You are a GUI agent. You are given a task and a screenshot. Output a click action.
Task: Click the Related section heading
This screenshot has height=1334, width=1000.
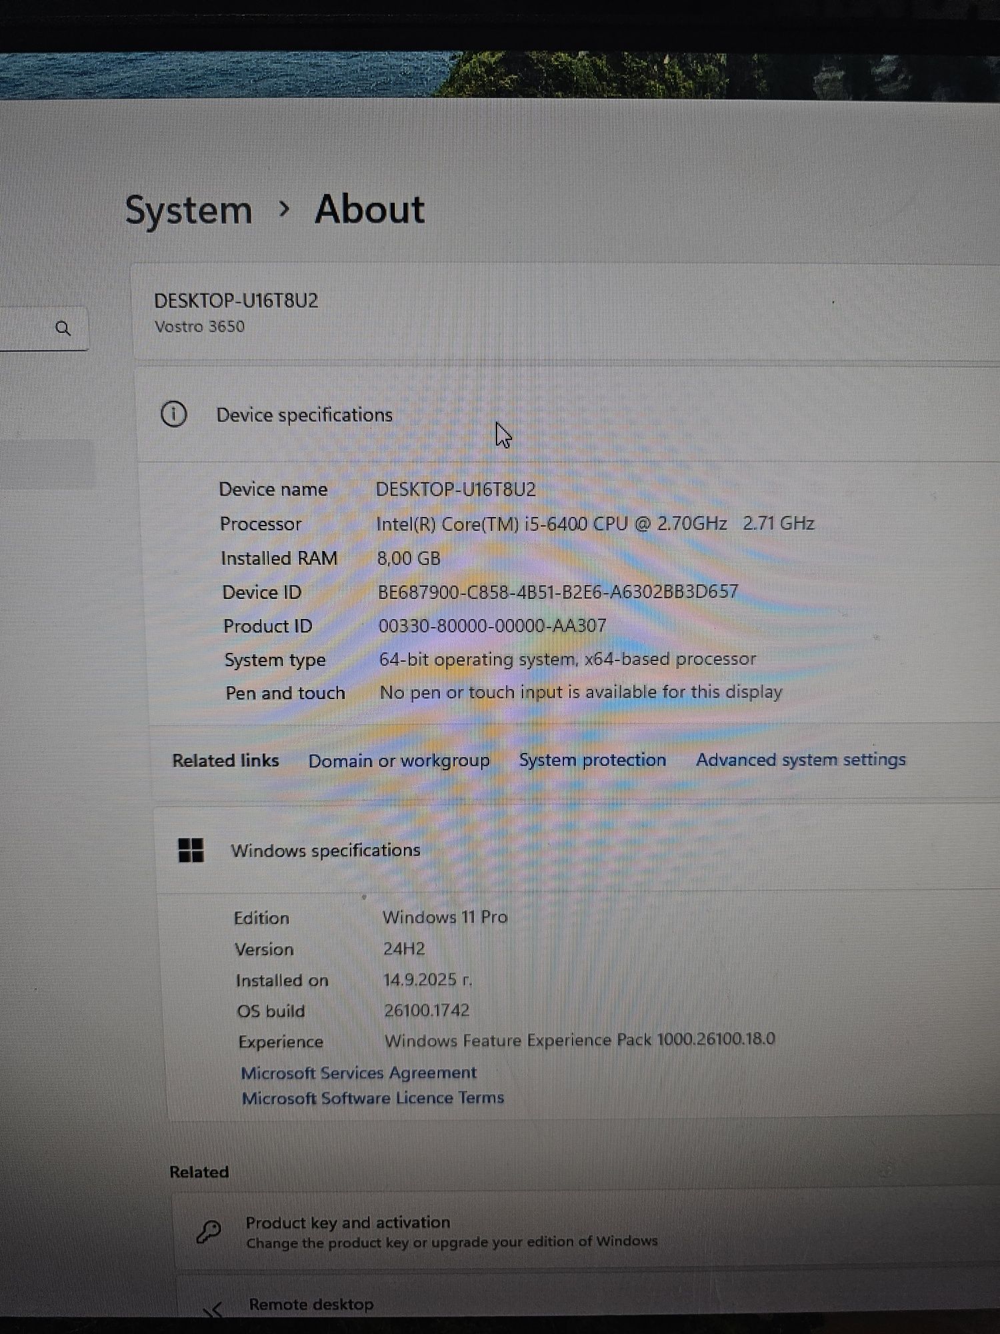pos(199,1172)
